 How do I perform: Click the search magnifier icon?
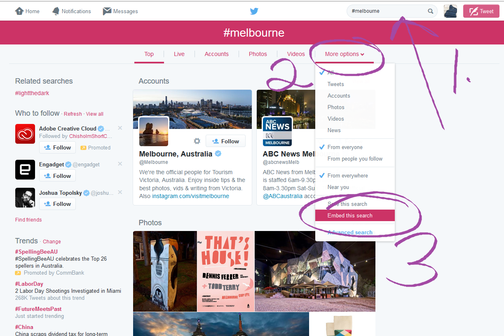coord(430,11)
